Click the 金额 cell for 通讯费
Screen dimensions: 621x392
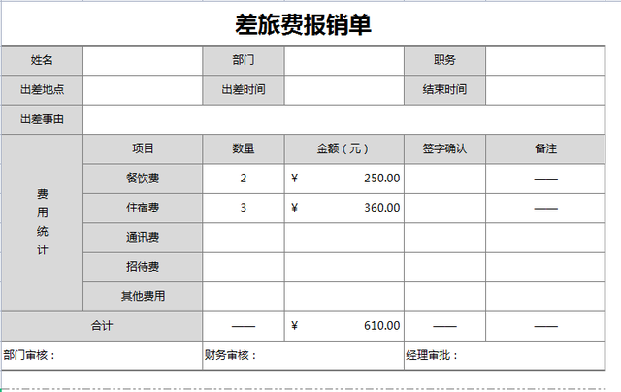[344, 238]
